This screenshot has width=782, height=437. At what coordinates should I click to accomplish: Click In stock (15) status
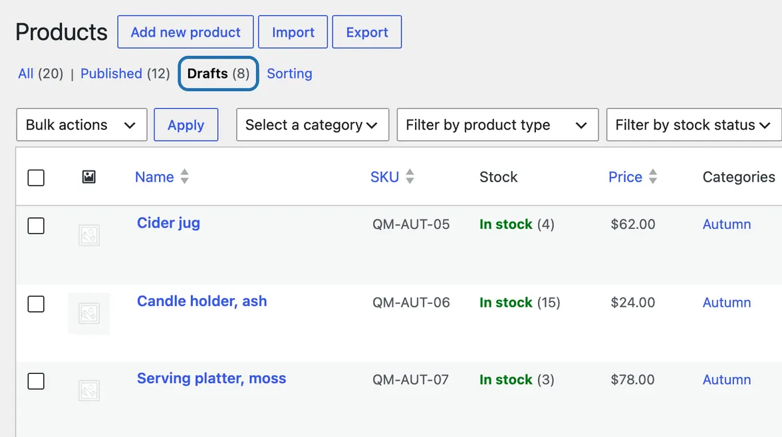click(x=520, y=303)
